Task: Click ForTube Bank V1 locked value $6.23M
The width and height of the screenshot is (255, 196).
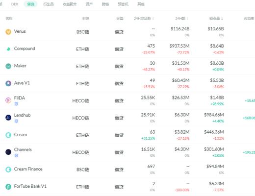Action: (216, 184)
